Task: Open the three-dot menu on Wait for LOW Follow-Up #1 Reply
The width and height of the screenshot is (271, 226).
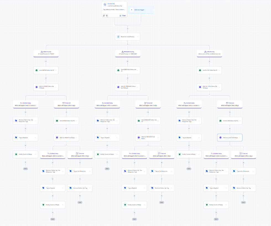Action: tap(219, 87)
